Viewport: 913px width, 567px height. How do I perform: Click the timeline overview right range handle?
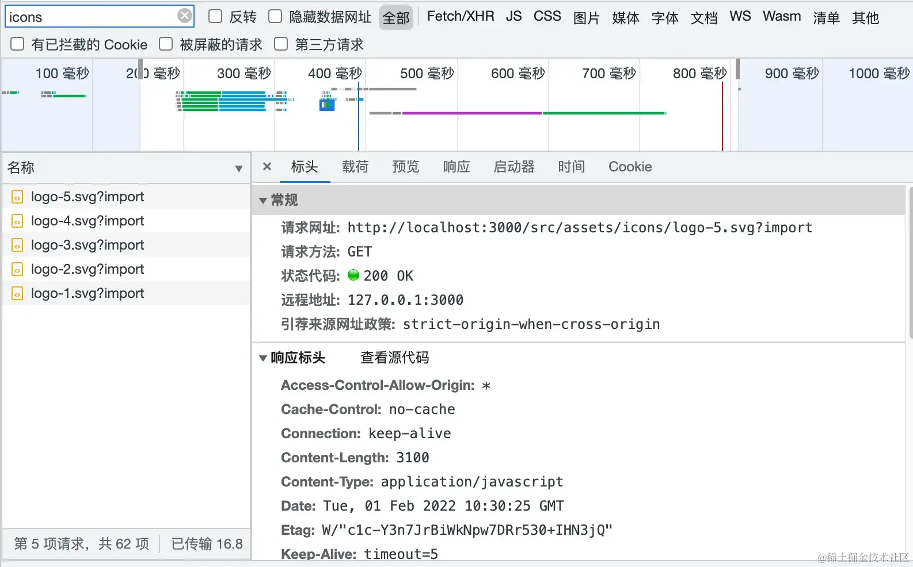tap(737, 69)
